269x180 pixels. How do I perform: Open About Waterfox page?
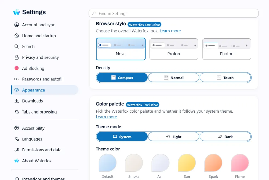click(45, 161)
